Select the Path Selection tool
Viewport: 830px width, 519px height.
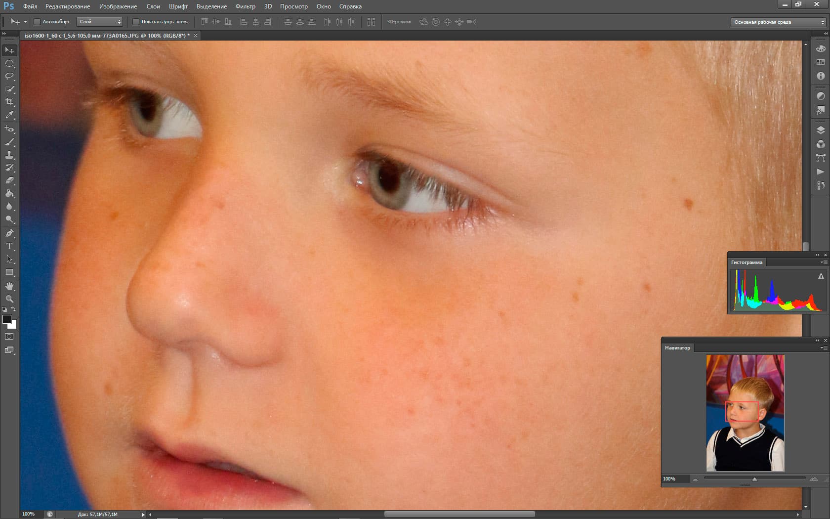9,259
